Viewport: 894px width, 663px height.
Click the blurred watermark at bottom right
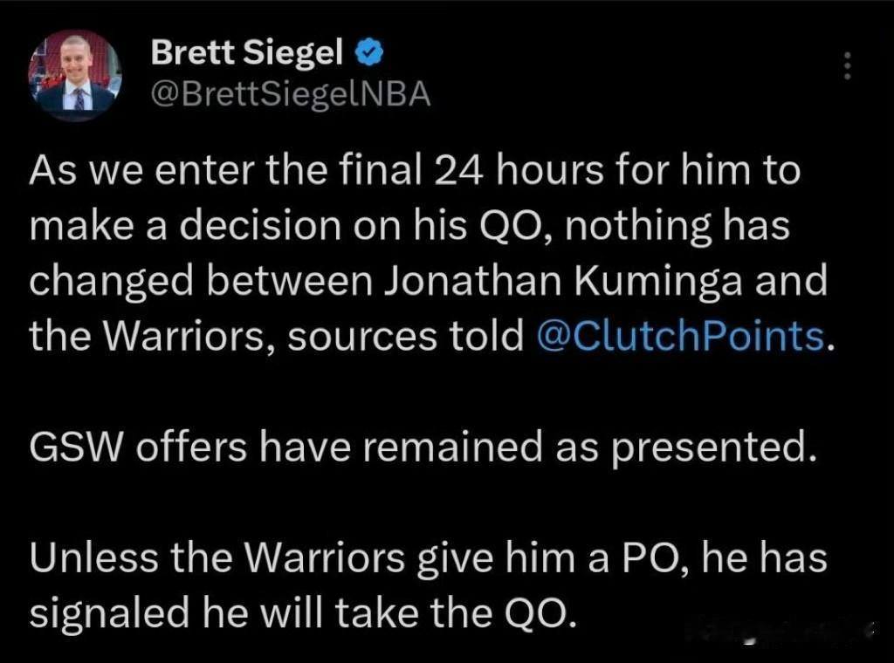coord(780,631)
